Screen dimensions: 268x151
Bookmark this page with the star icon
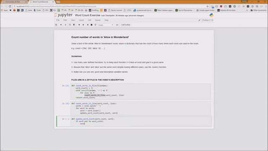click(208, 6)
